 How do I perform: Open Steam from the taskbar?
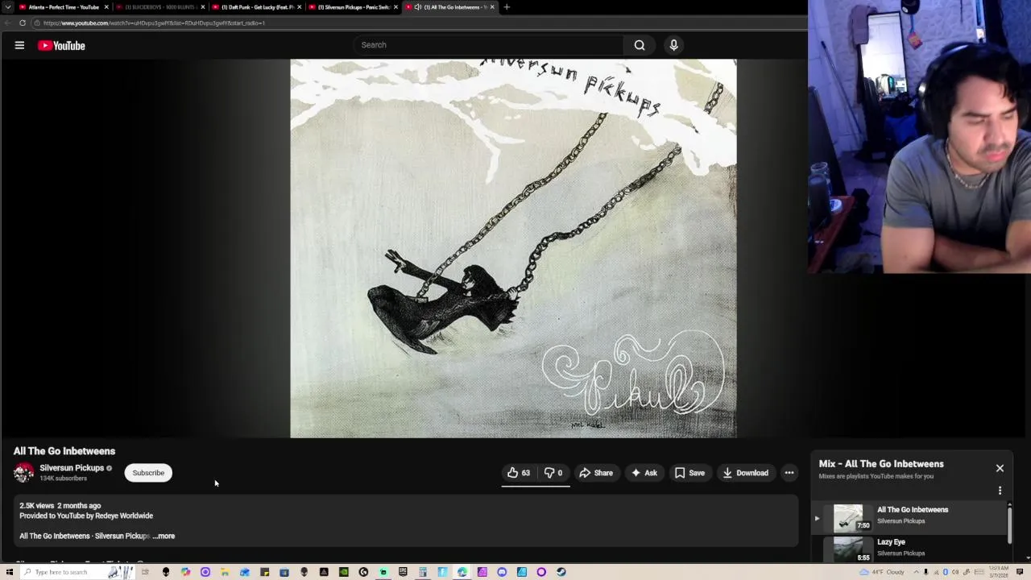click(561, 572)
